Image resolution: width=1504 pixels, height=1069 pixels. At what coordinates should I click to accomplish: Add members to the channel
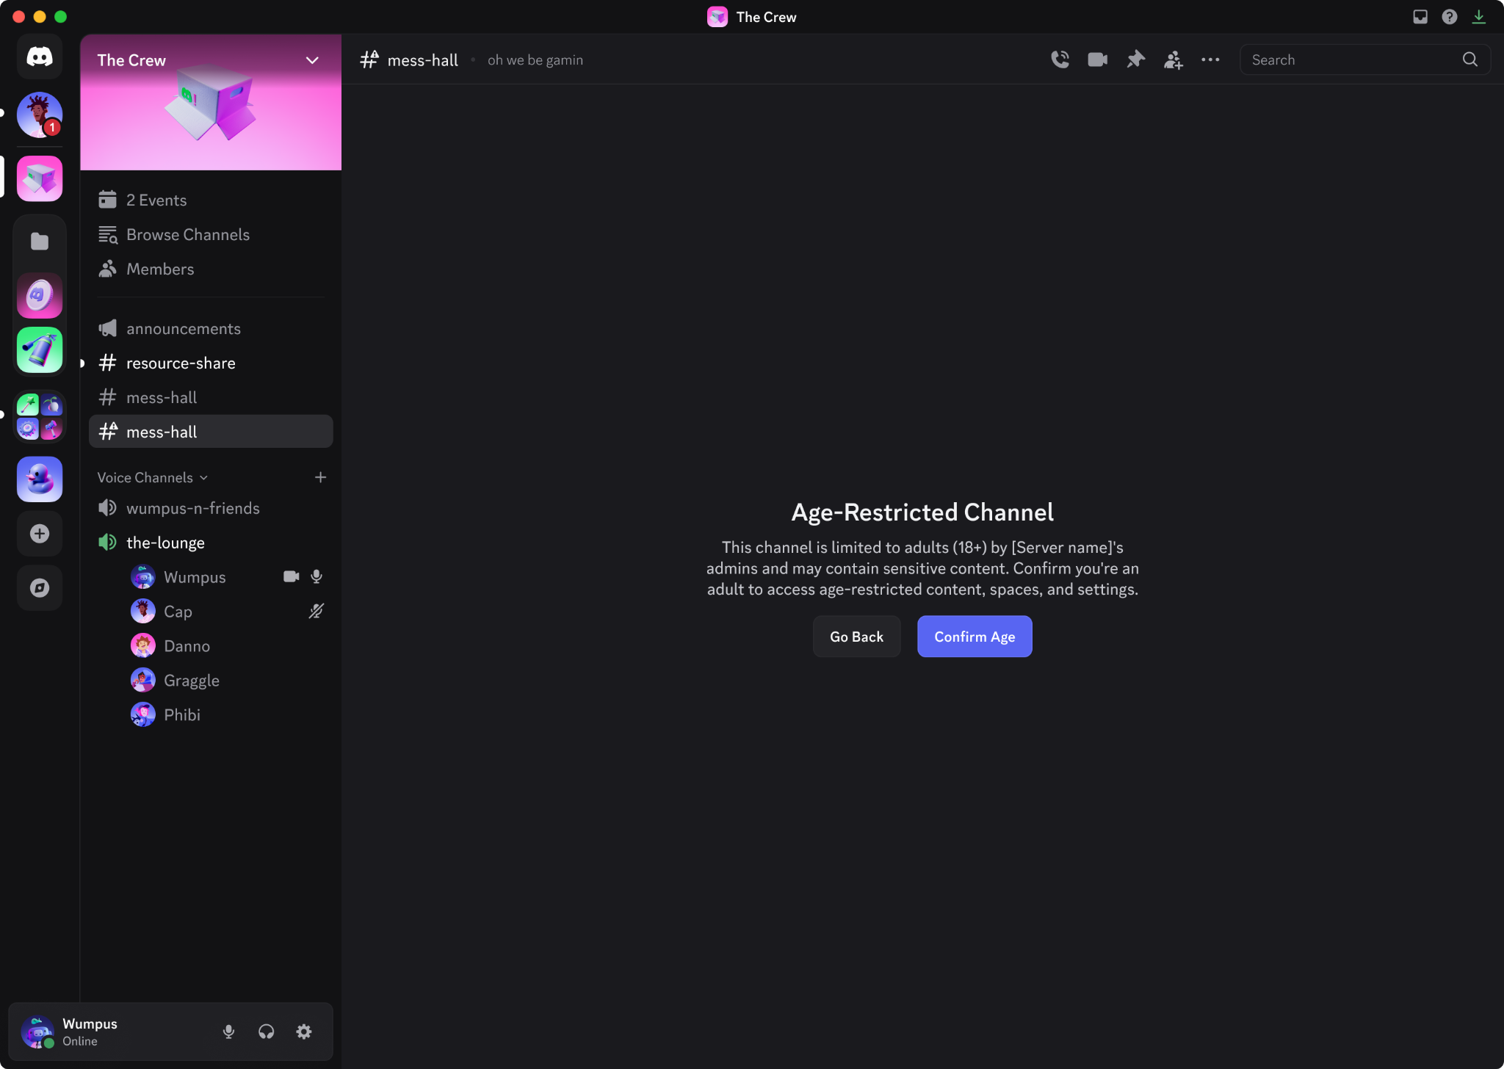1174,59
